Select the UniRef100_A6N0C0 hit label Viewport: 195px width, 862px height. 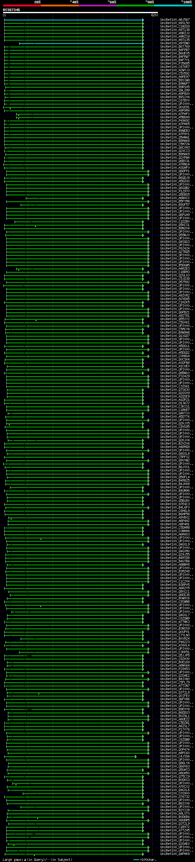point(175,198)
